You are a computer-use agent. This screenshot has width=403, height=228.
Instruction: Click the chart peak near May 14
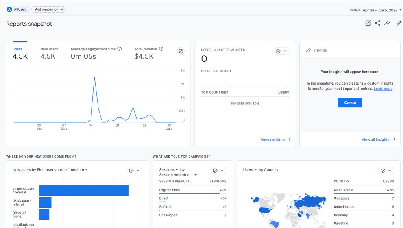[x=94, y=77]
